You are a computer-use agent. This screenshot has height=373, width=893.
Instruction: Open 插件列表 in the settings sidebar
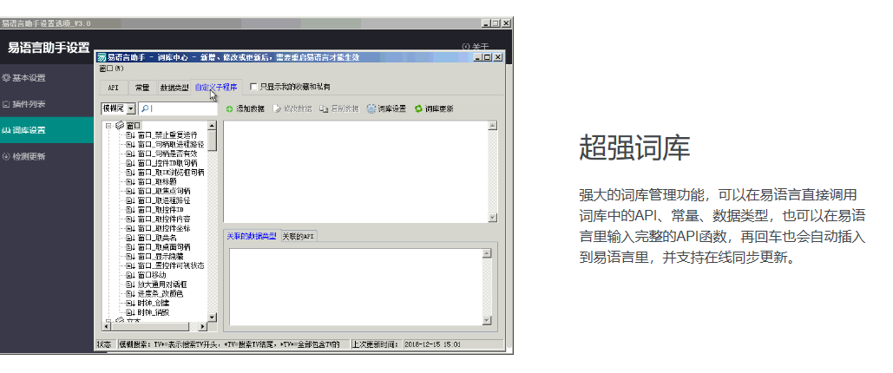(47, 104)
